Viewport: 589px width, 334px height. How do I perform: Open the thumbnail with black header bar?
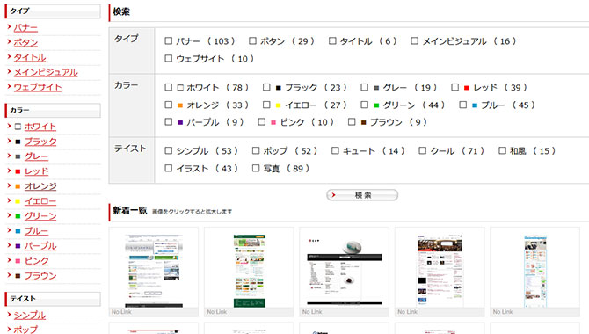[345, 271]
